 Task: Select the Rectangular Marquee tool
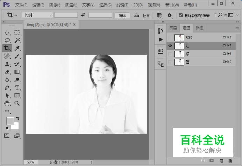coord(17,33)
